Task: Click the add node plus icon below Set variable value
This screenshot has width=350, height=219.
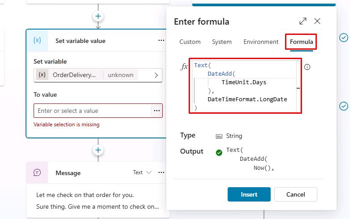Action: coord(98,150)
